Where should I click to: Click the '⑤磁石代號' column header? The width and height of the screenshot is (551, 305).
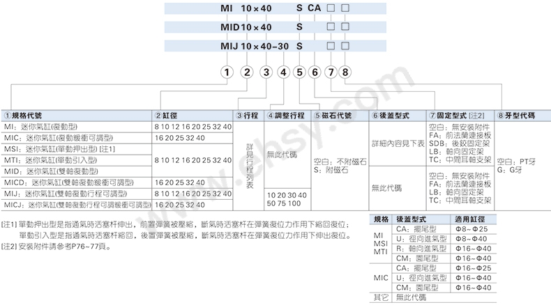pyautogui.click(x=340, y=116)
